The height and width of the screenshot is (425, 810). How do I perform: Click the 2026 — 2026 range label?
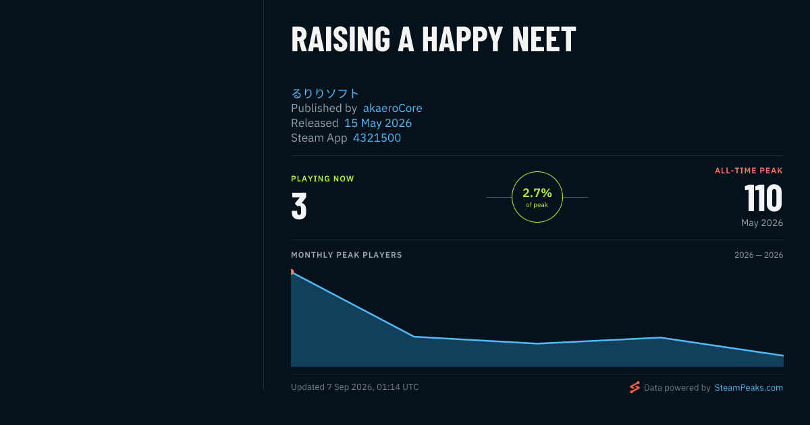(x=759, y=255)
